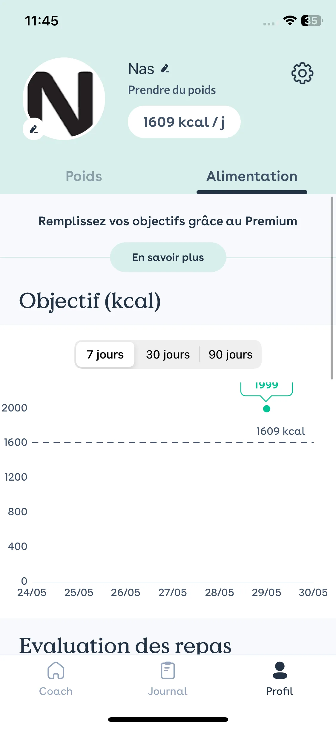Select the 30 jours range
Viewport: 336px width, 729px height.
point(168,354)
